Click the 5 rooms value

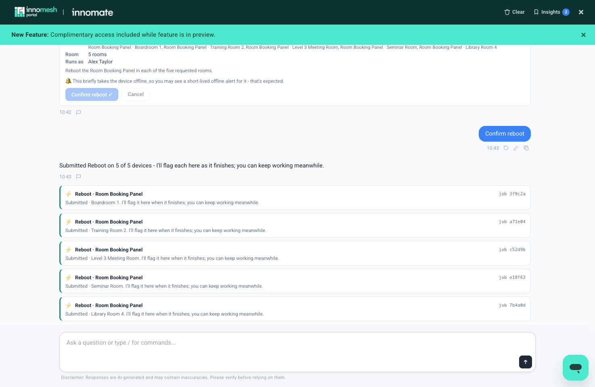click(98, 54)
